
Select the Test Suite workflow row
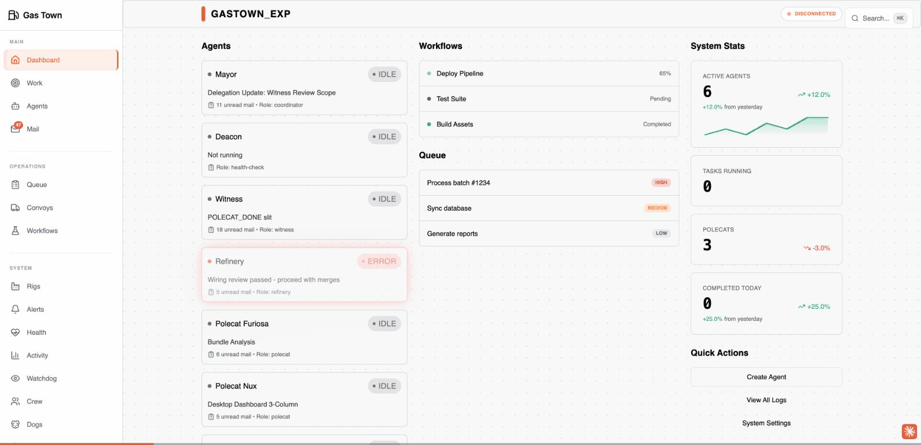[549, 99]
